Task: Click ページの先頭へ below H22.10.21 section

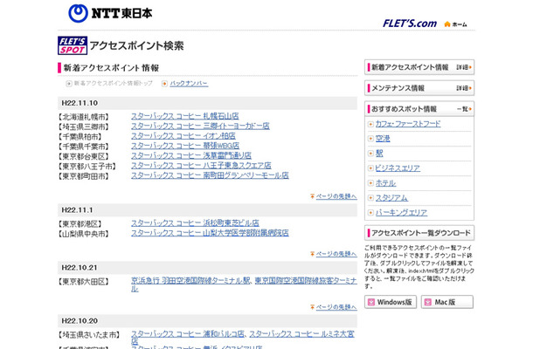Action: point(336,307)
